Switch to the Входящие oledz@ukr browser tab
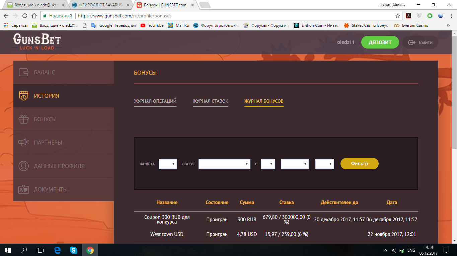 [35, 5]
